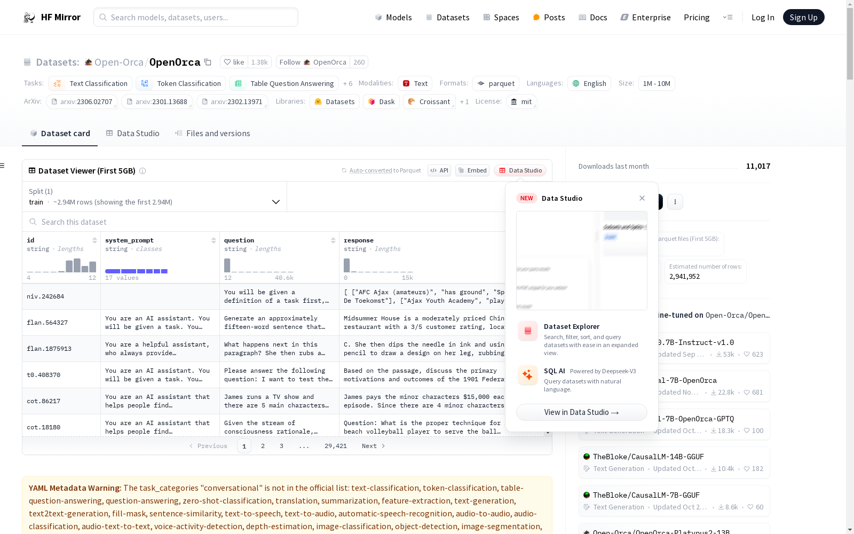Sort by the id column arrows
This screenshot has width=854, height=534.
tap(94, 240)
